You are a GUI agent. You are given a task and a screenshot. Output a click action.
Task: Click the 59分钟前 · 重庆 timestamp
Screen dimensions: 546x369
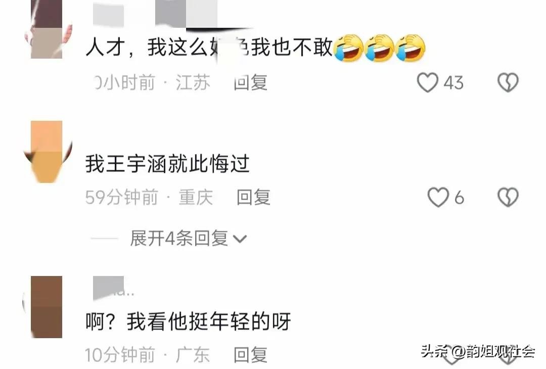(x=149, y=197)
